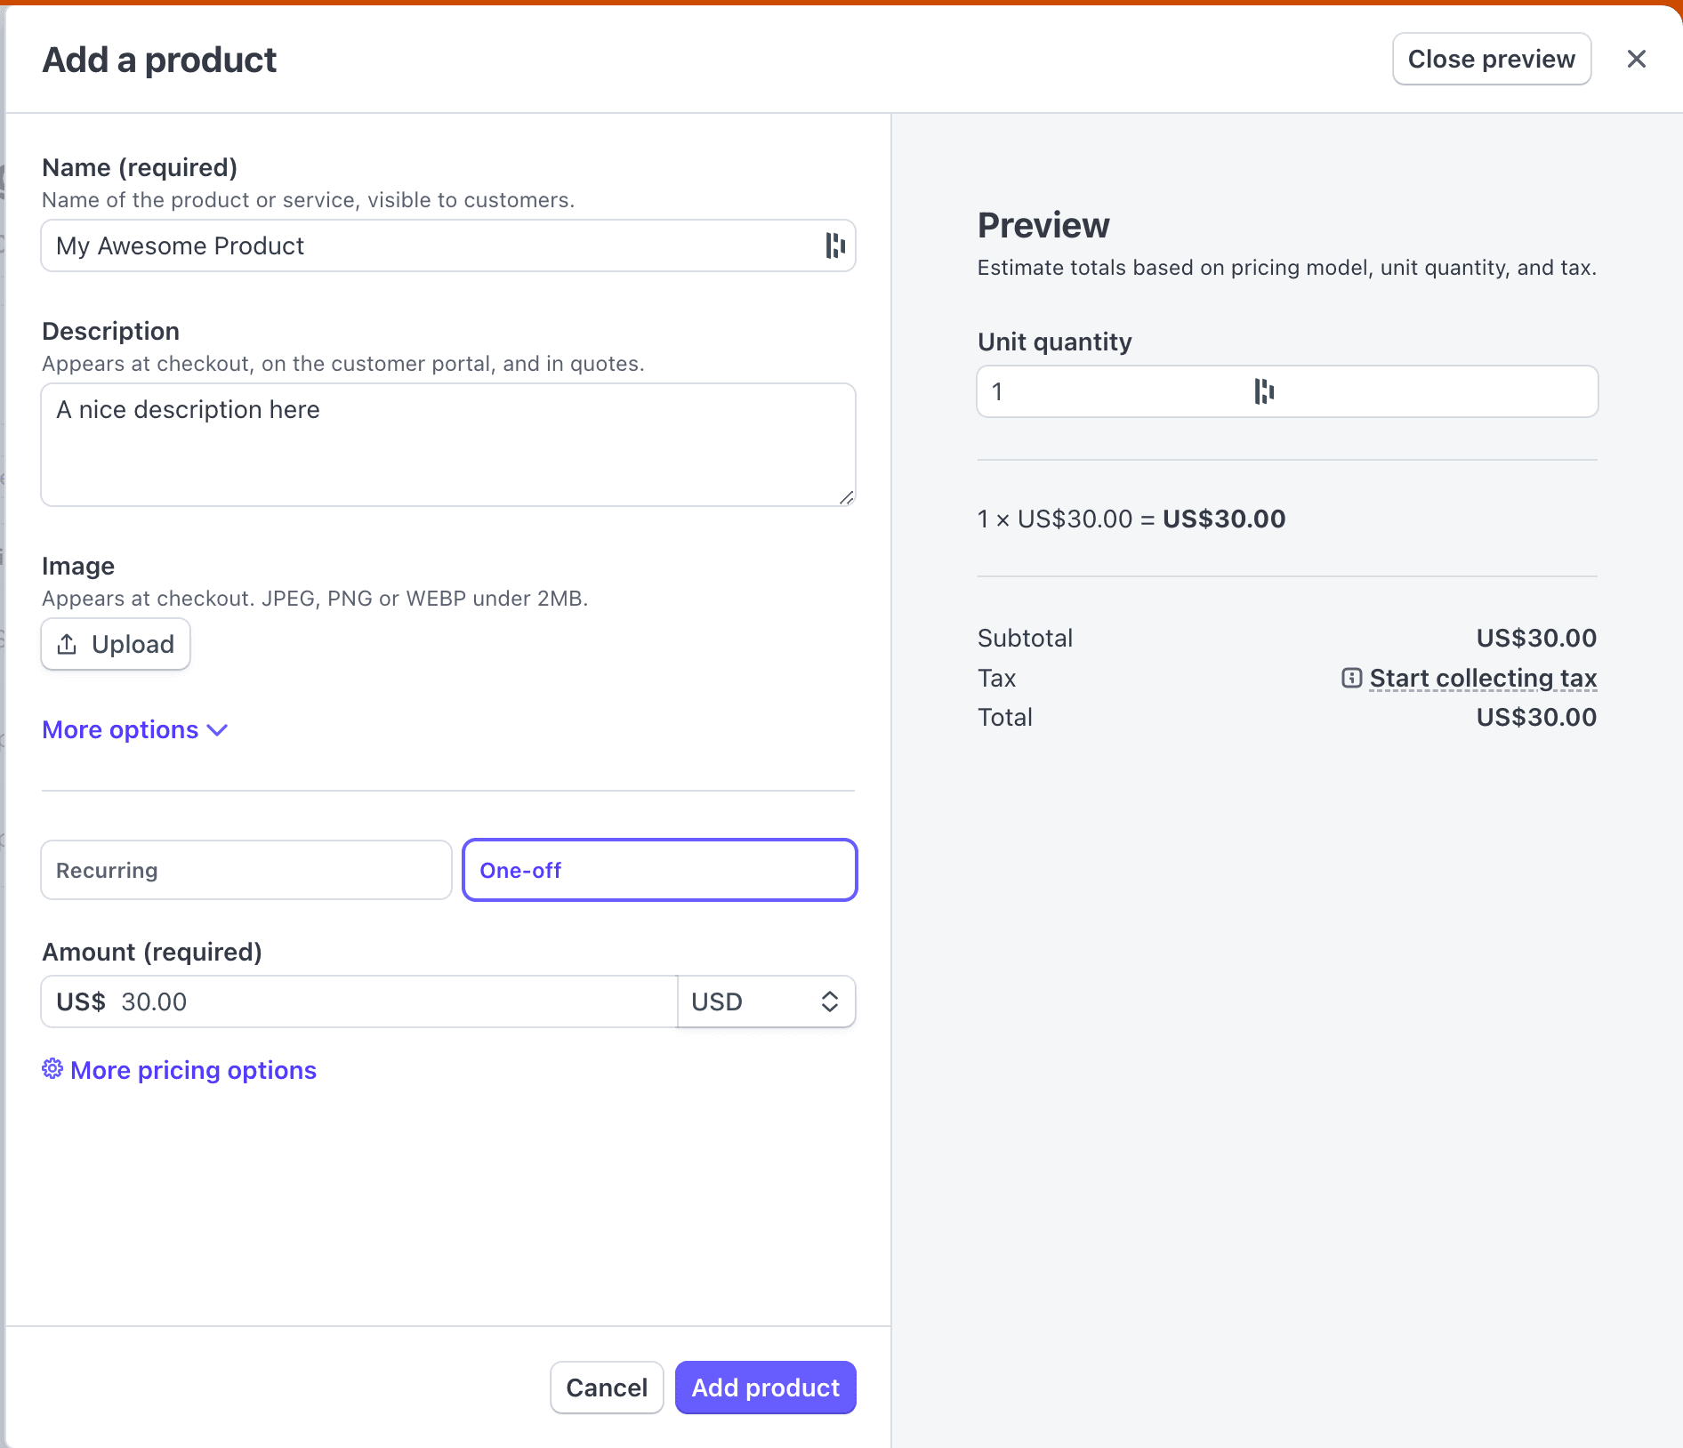The image size is (1683, 1448).
Task: Click the upload arrow icon
Action: [67, 644]
